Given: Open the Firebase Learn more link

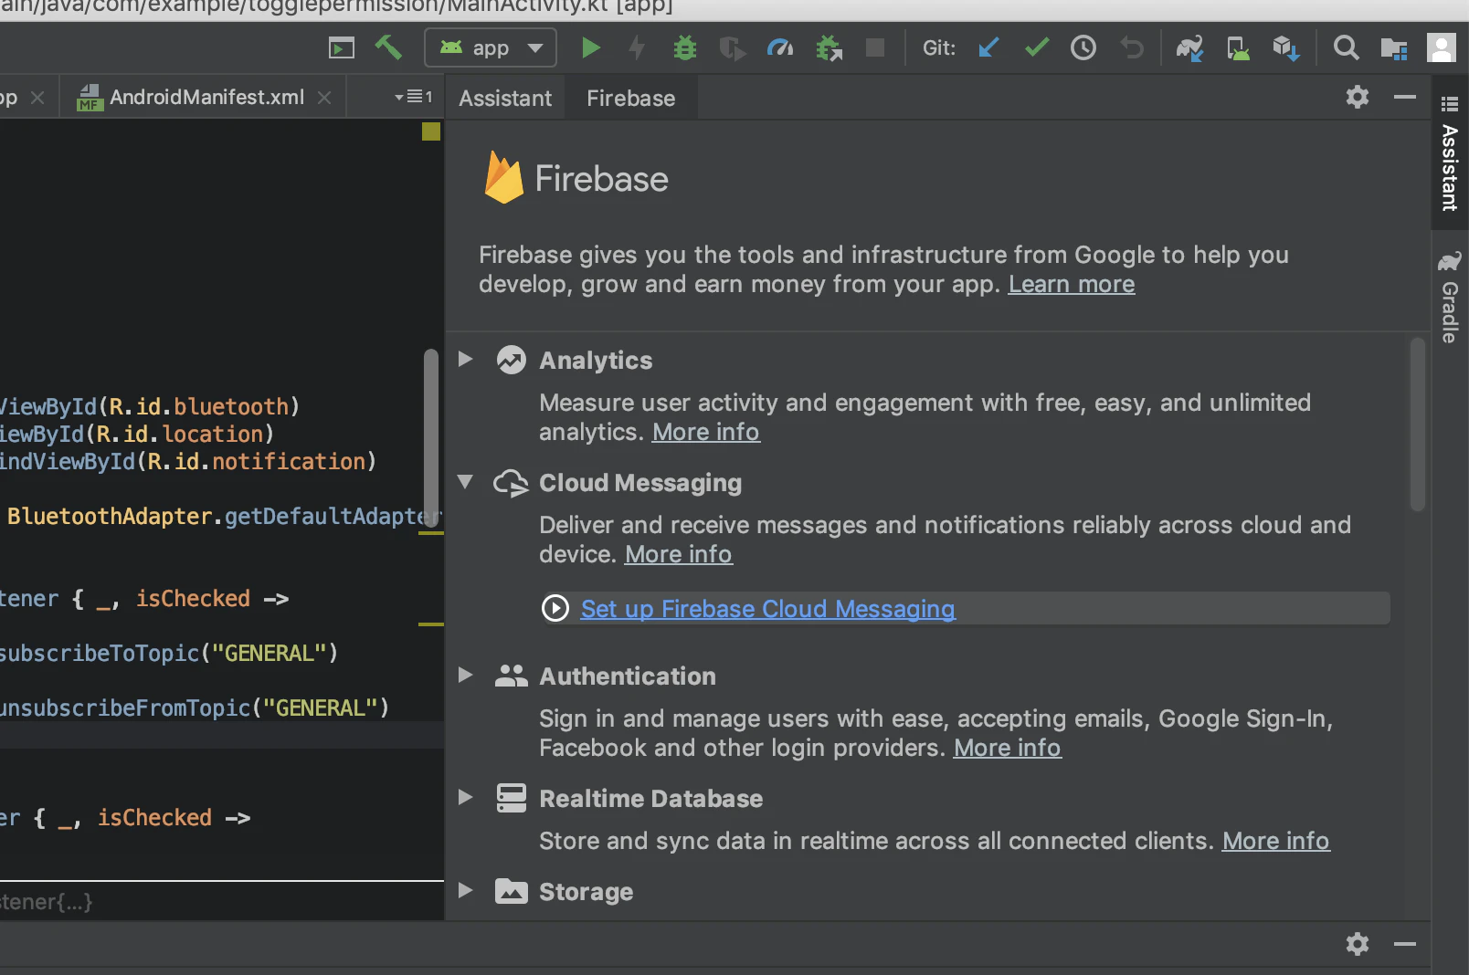Looking at the screenshot, I should [x=1072, y=284].
